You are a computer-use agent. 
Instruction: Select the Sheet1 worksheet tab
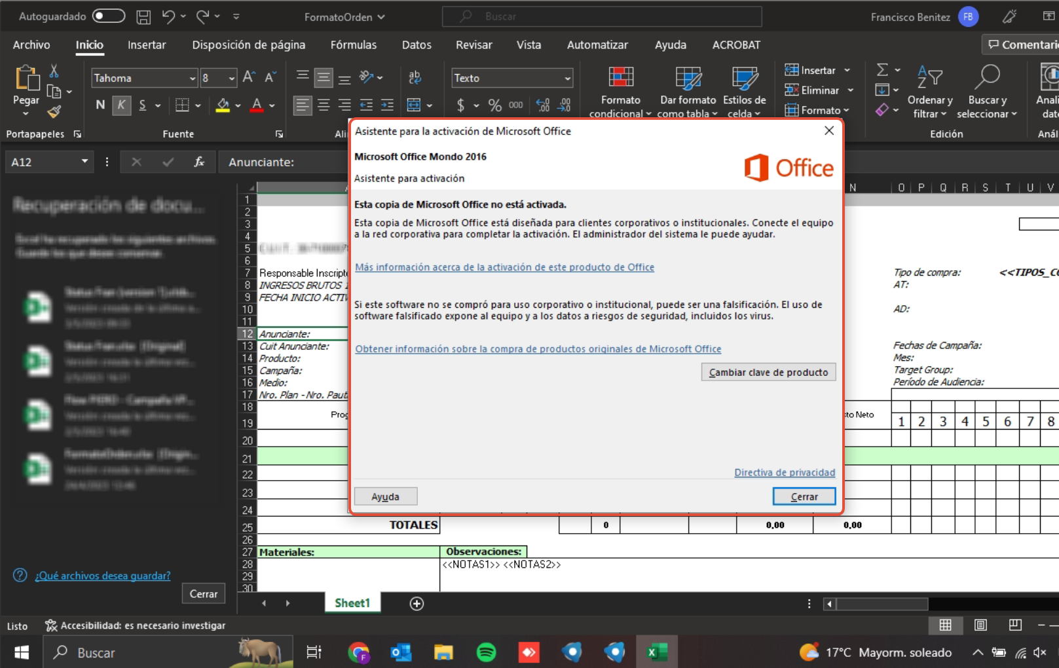[352, 603]
